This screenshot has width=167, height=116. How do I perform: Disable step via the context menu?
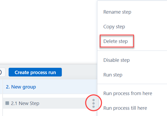[116, 60]
